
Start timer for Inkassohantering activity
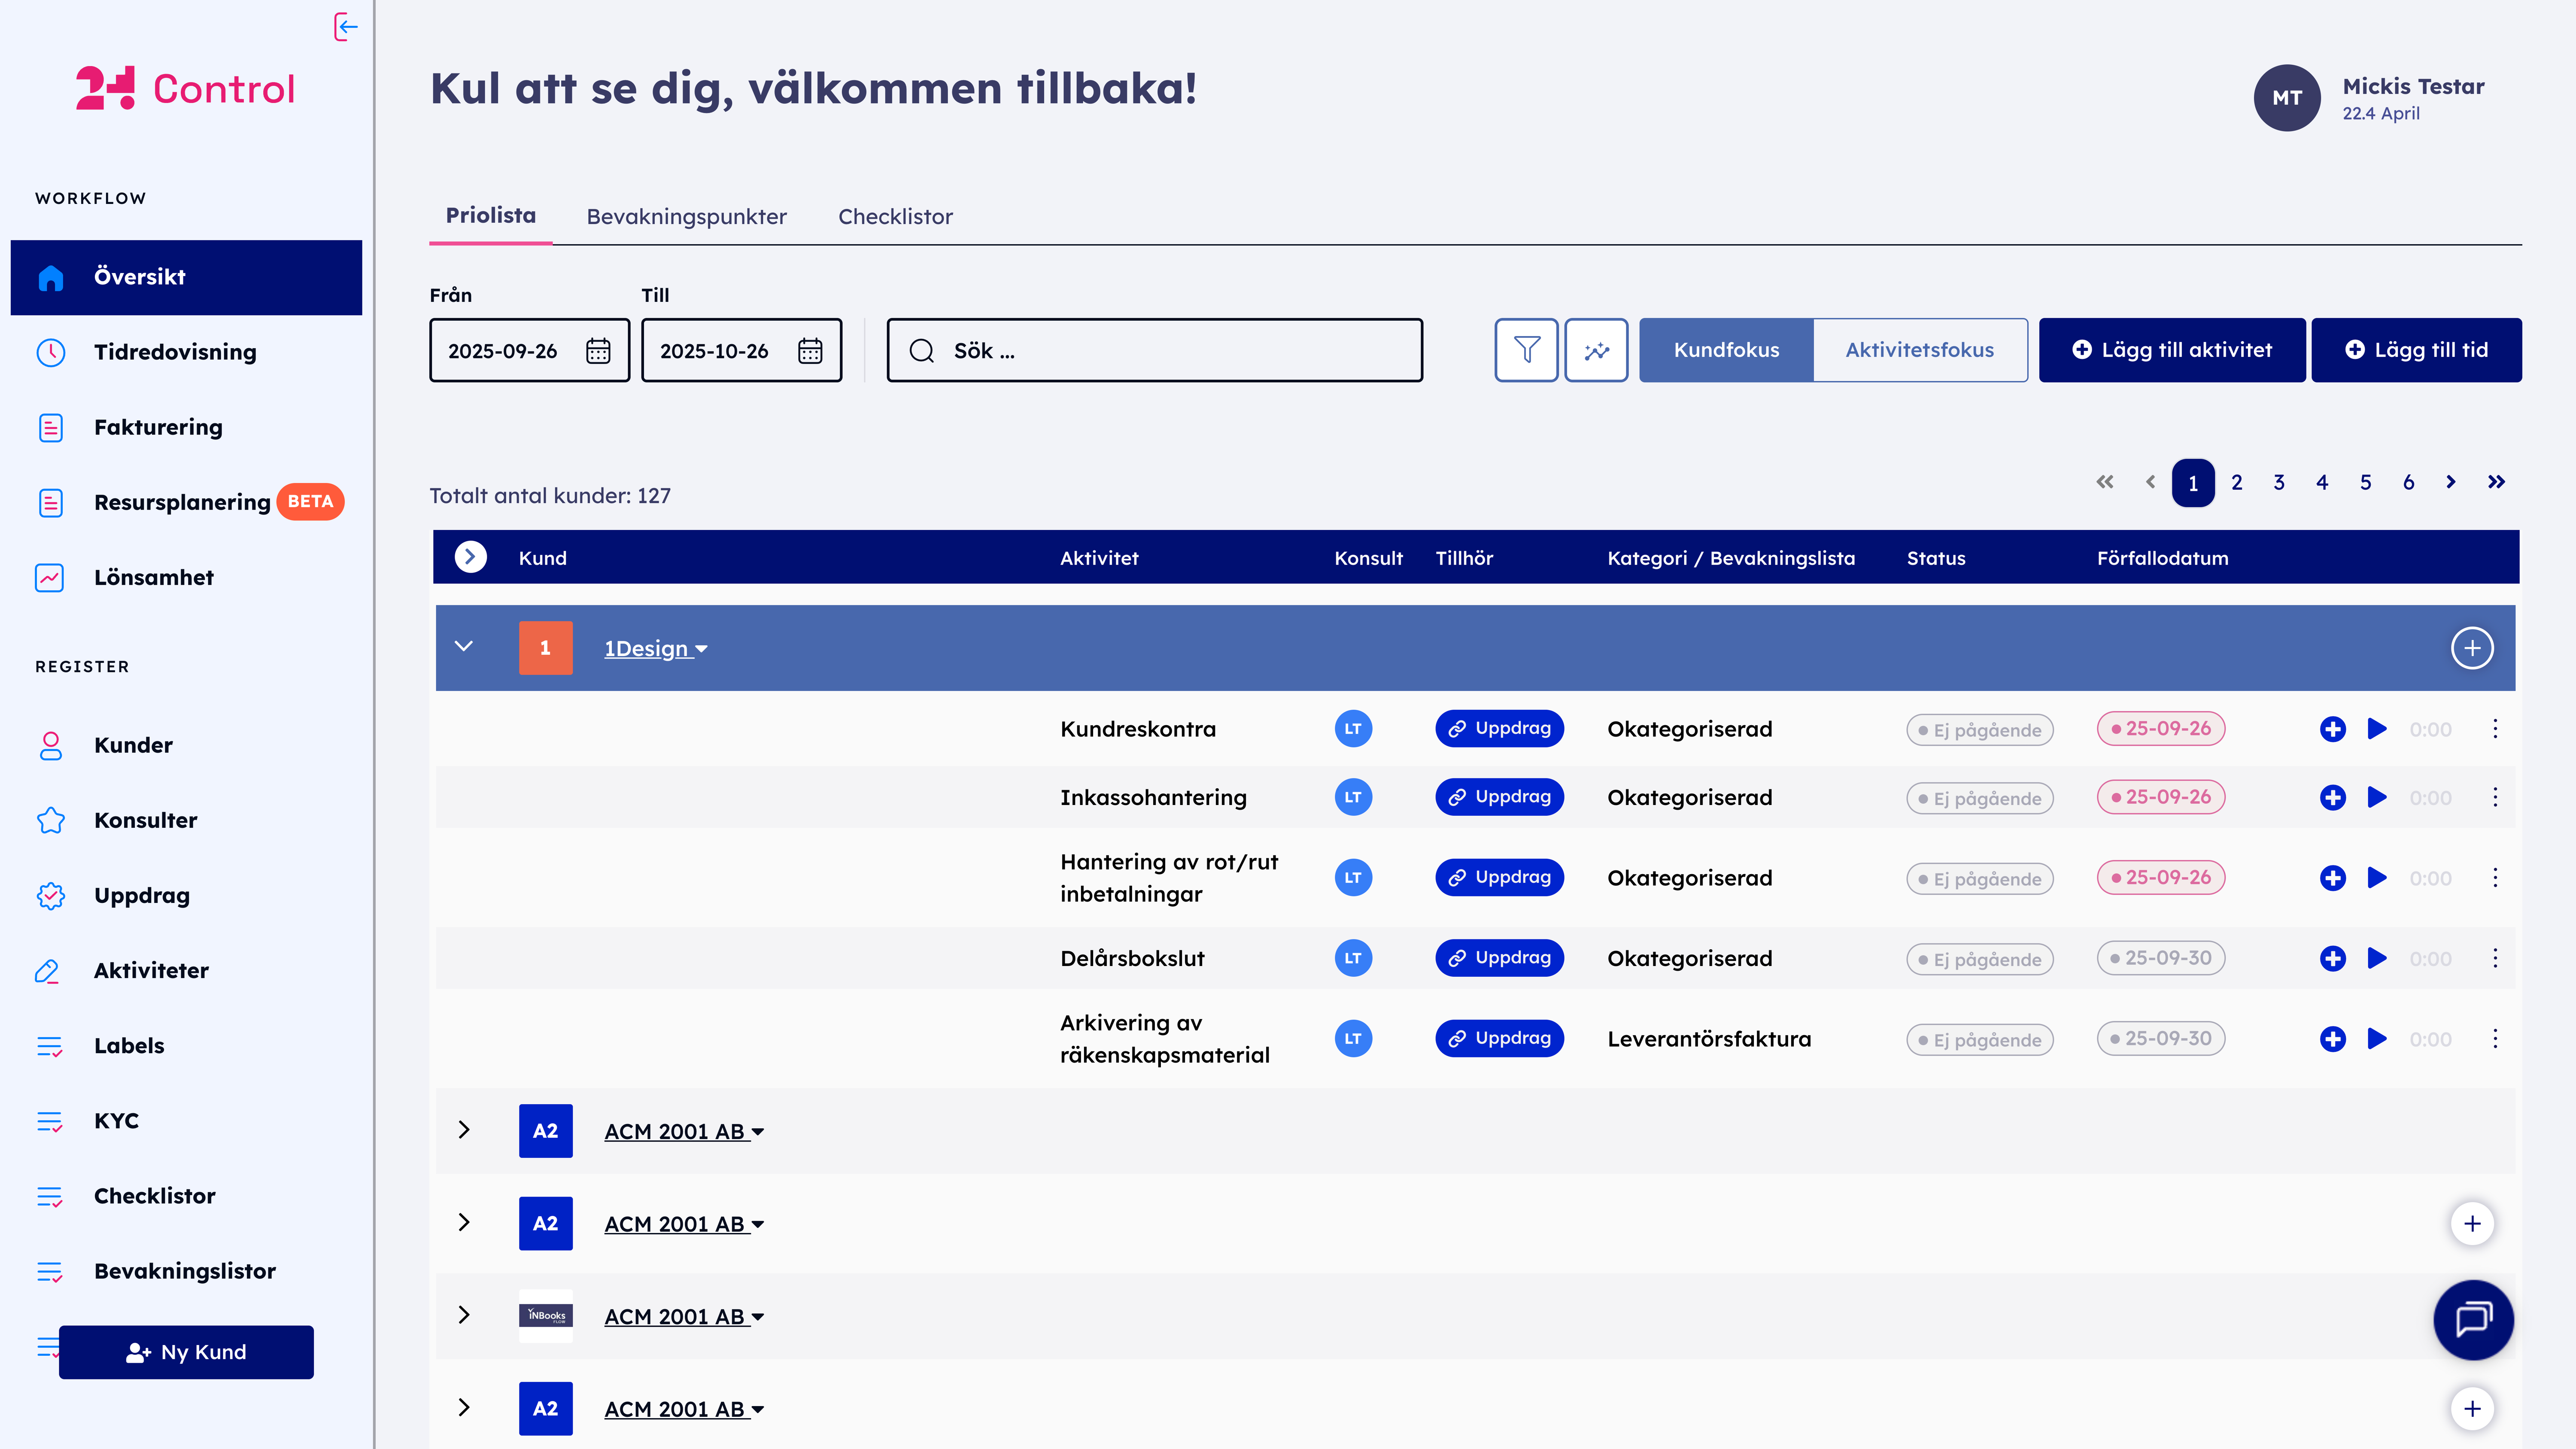pos(2377,797)
